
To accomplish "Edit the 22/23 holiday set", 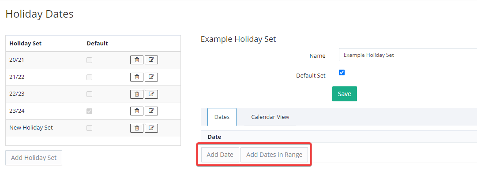I will pos(151,94).
